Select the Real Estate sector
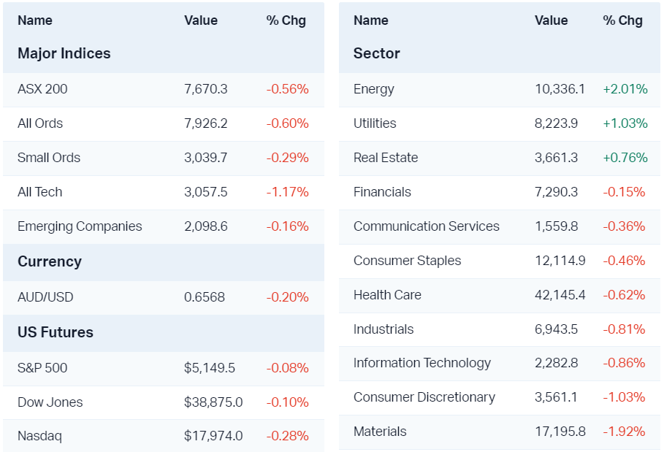 click(386, 158)
